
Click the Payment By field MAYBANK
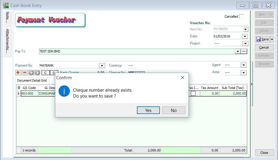69,65
